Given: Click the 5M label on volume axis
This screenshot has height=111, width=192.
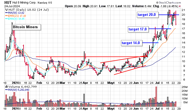Looking at the screenshot, I should point(185,103).
